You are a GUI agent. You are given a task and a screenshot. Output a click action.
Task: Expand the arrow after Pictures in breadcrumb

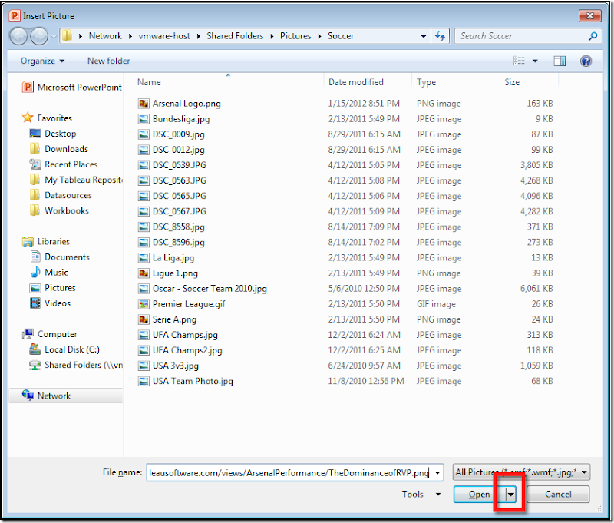319,36
